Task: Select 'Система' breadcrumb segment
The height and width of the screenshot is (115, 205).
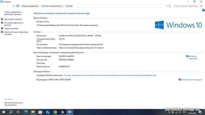Action: pos(69,6)
